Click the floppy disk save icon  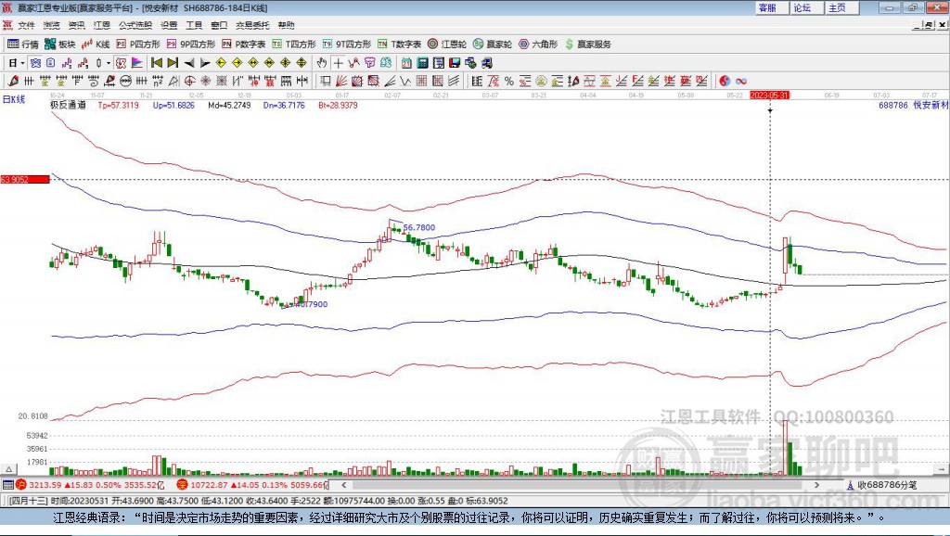455,63
